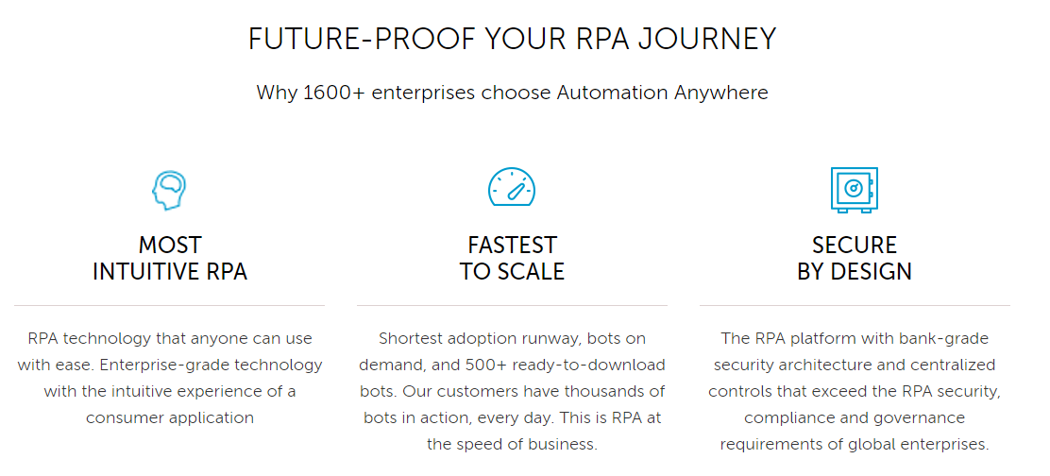Open the MOST INTUITIVE RPA heading
1050x476 pixels.
pos(170,258)
